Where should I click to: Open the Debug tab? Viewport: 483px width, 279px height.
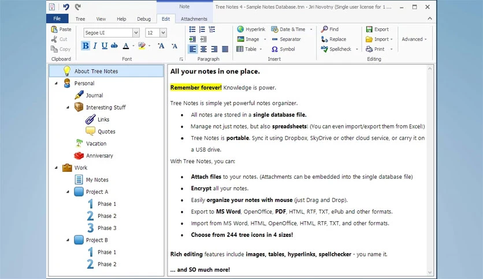tap(144, 19)
